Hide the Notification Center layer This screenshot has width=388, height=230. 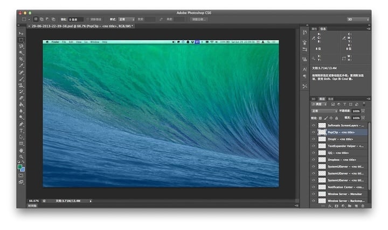click(x=314, y=187)
